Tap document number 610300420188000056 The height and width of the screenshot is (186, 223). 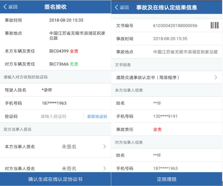click(x=175, y=26)
